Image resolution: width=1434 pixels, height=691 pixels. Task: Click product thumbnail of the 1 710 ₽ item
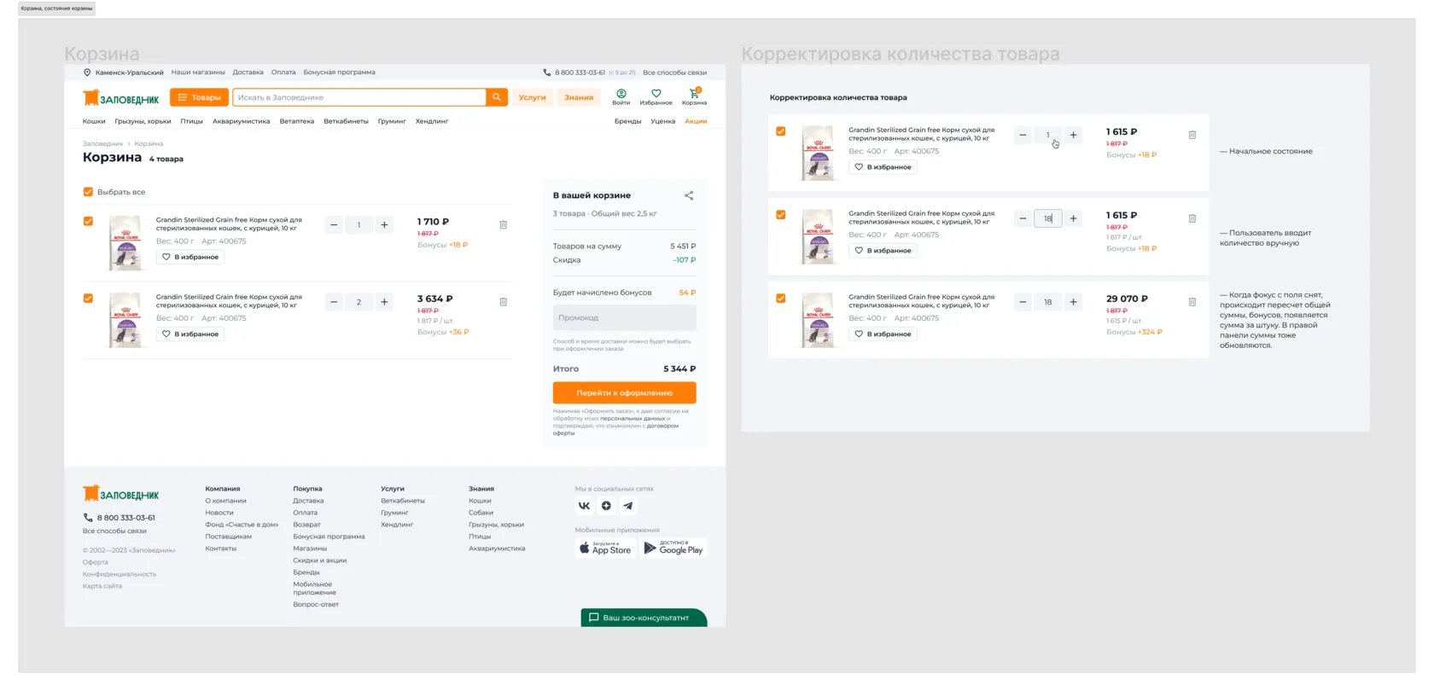click(125, 243)
